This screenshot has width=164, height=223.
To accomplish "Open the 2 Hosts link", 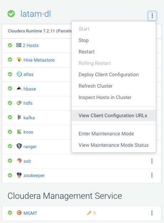I will click(x=31, y=45).
